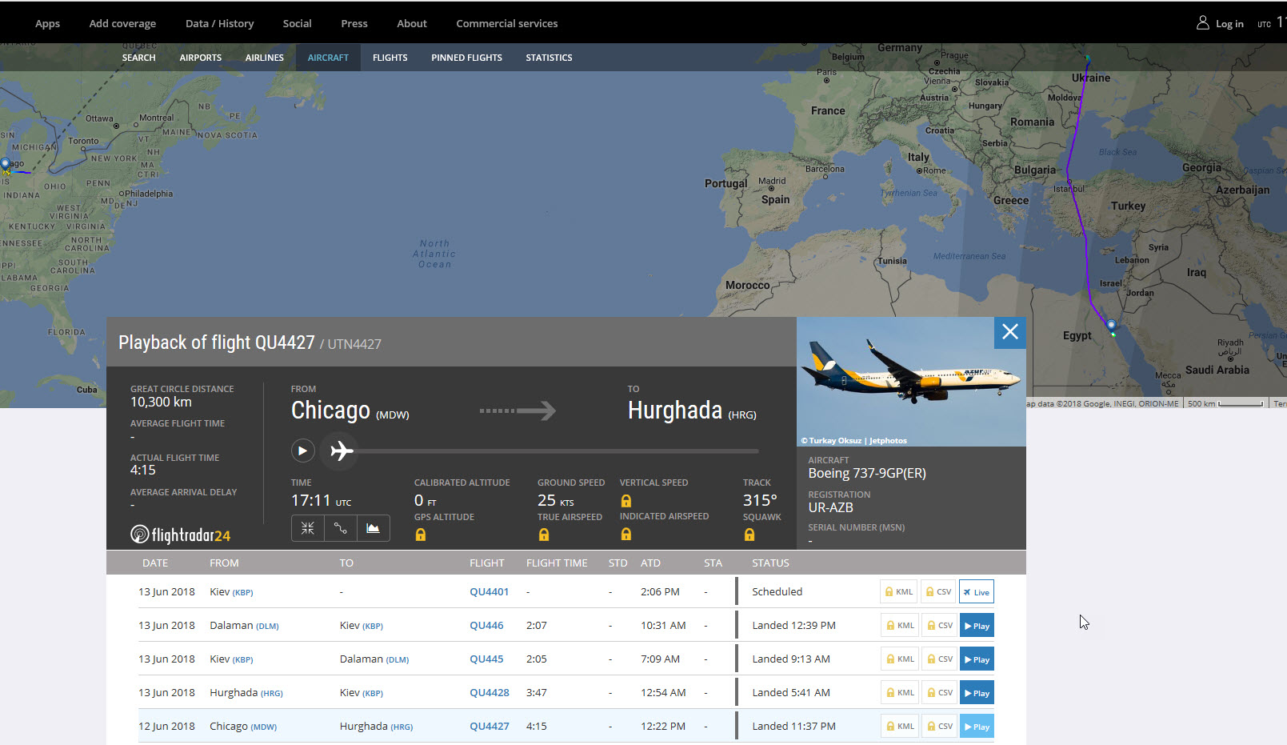This screenshot has width=1287, height=745.
Task: Open the altitude graph chart icon
Action: pyautogui.click(x=373, y=528)
